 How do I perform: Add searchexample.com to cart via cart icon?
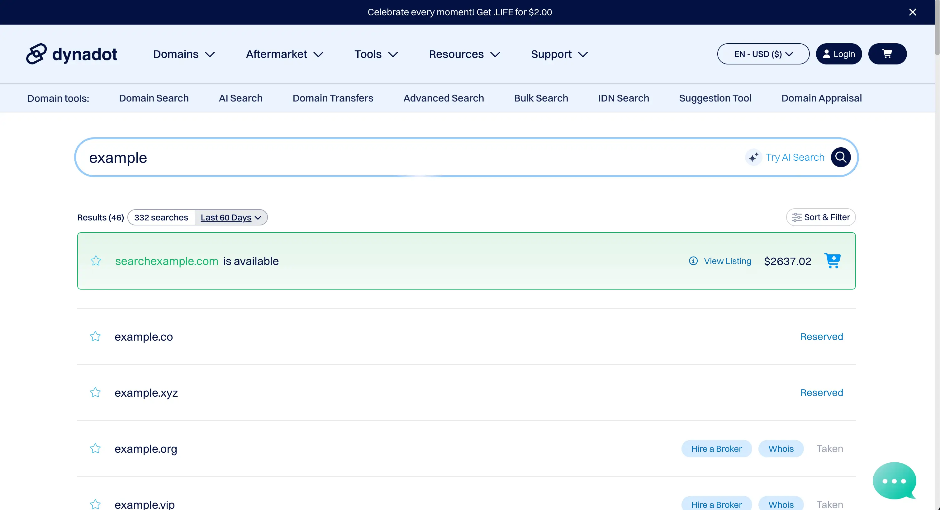click(833, 261)
